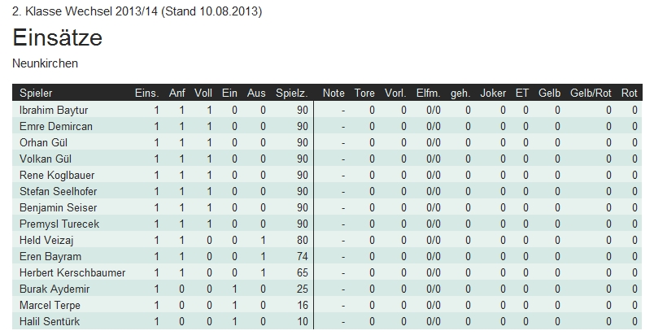This screenshot has height=335, width=654.
Task: Click the Tore column header
Action: (x=364, y=94)
